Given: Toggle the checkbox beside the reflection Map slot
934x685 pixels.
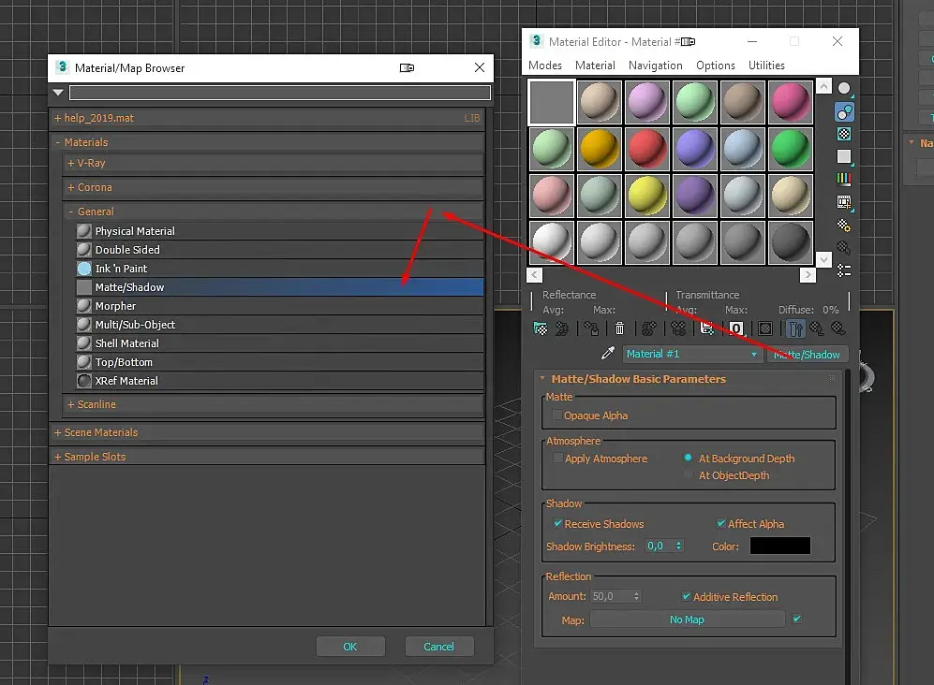Looking at the screenshot, I should click(x=797, y=619).
